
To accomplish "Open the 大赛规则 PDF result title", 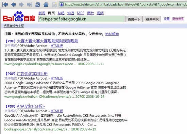I will tap(48, 41).
